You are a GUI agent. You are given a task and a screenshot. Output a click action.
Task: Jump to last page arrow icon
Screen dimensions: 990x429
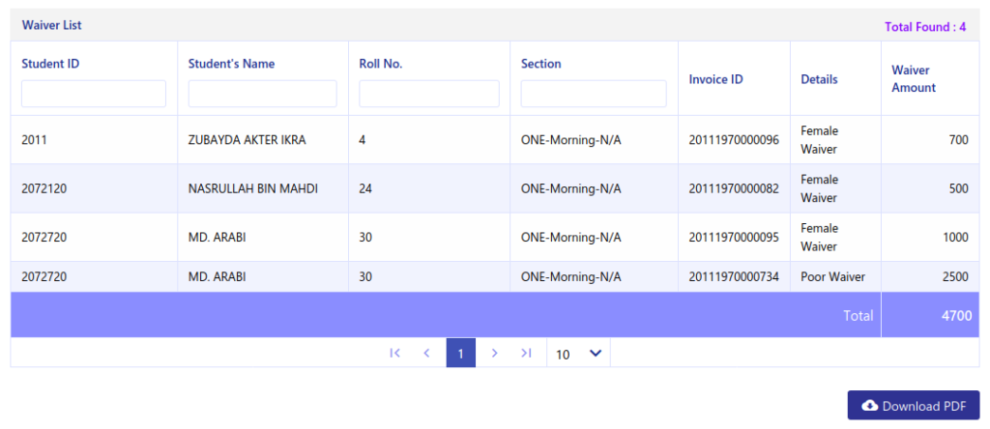[x=526, y=354]
